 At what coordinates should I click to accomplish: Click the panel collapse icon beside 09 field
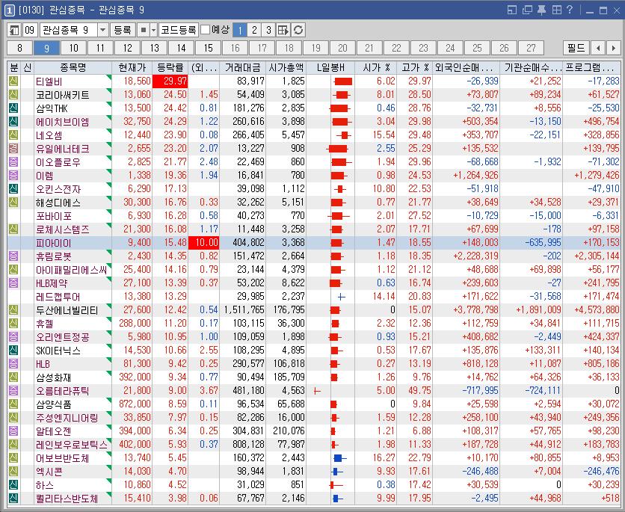(14, 30)
